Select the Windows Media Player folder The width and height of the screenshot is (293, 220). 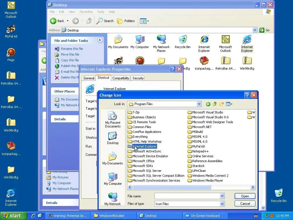click(205, 180)
